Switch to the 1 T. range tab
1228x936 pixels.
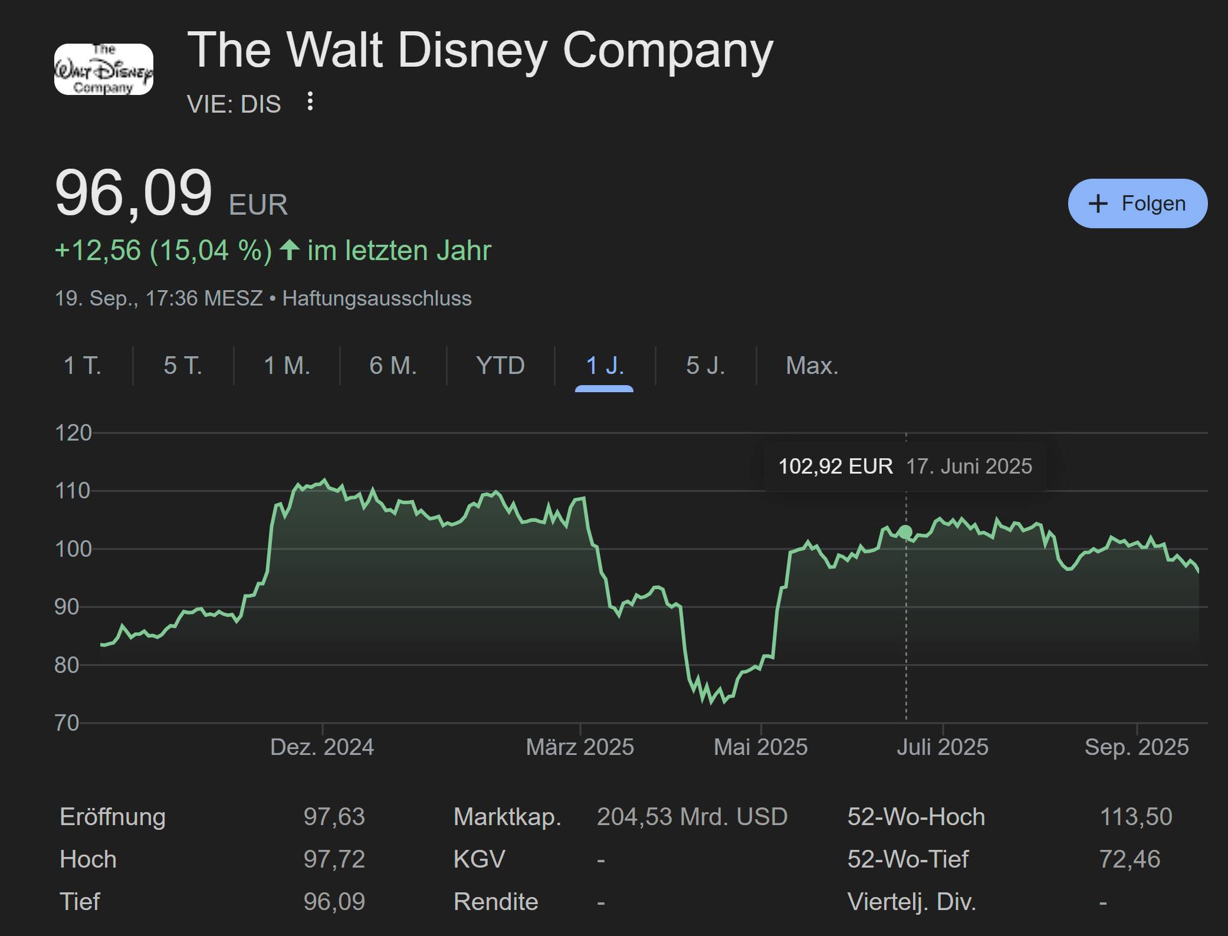pyautogui.click(x=83, y=366)
